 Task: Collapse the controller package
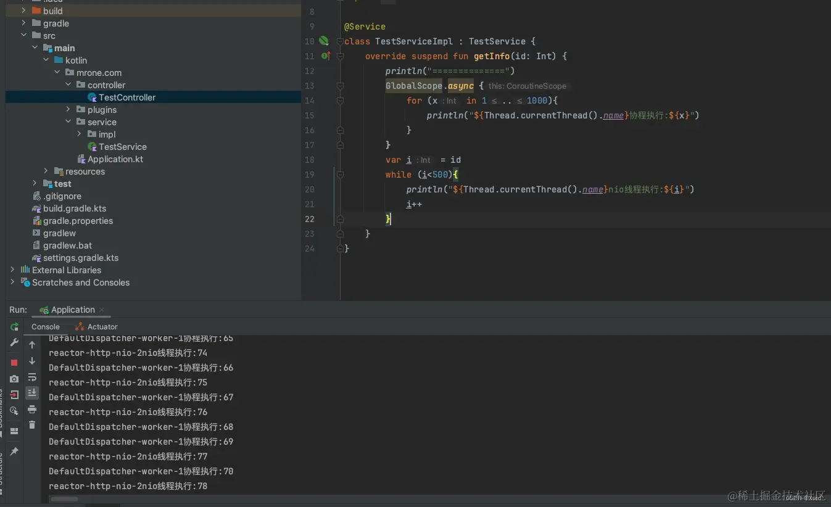pos(68,85)
